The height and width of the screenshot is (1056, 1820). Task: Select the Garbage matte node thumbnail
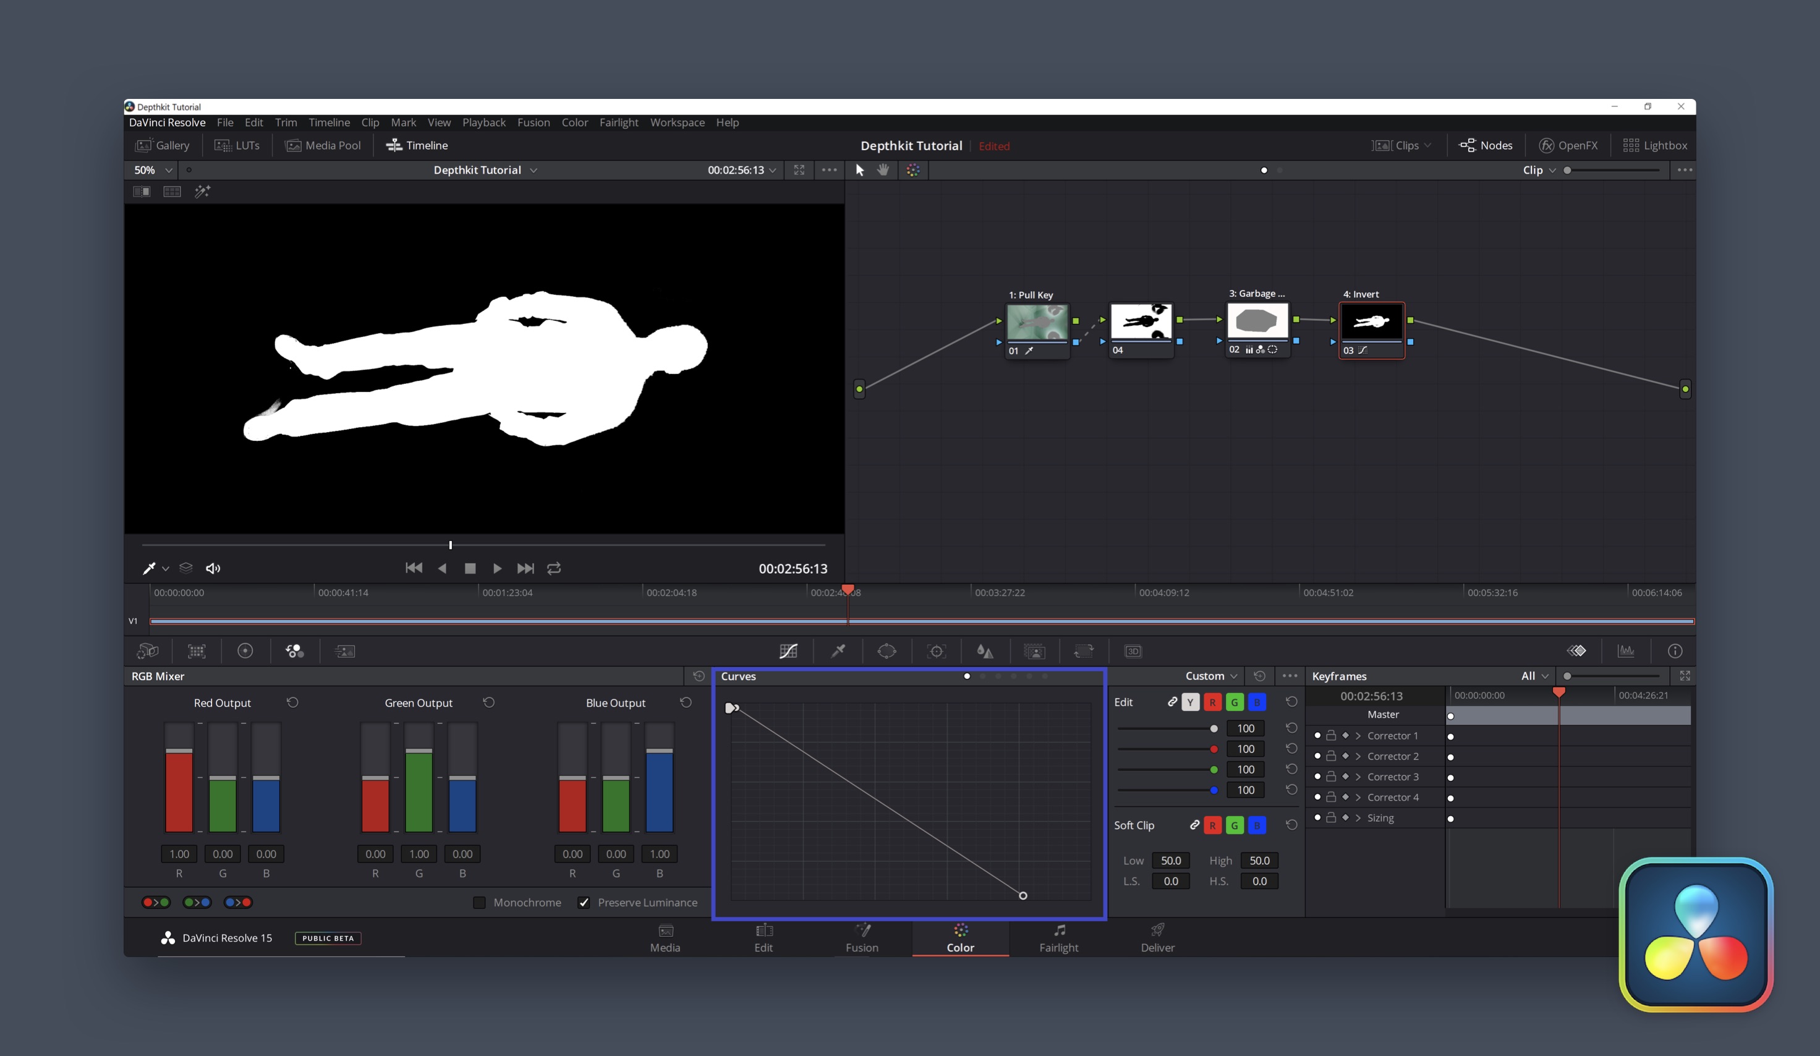click(1257, 321)
